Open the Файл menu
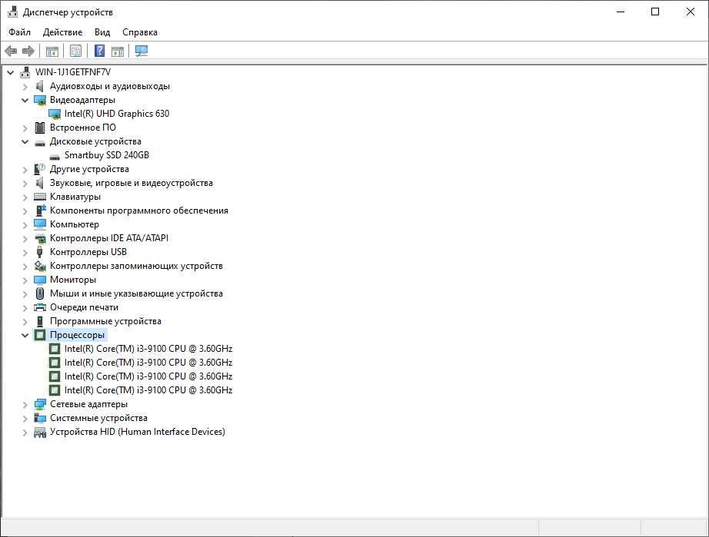 click(19, 32)
